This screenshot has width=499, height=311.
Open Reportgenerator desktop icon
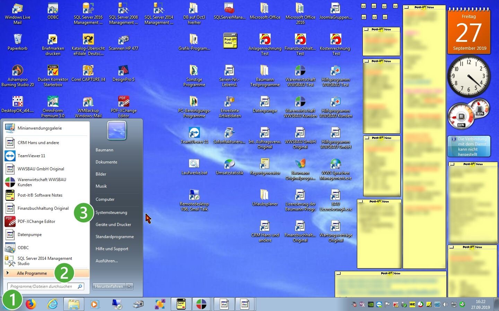[265, 167]
